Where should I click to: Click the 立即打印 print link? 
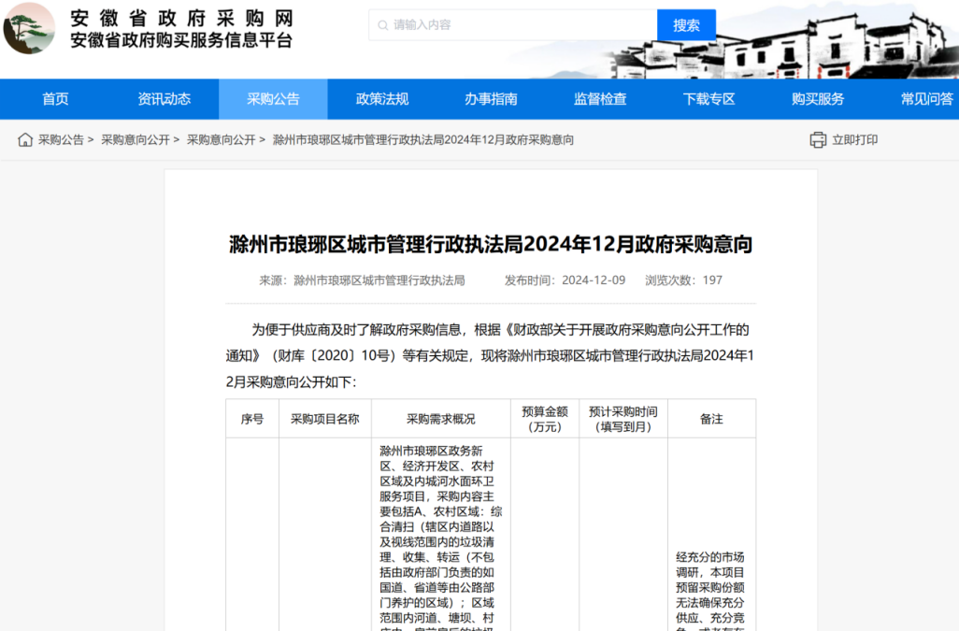[854, 140]
